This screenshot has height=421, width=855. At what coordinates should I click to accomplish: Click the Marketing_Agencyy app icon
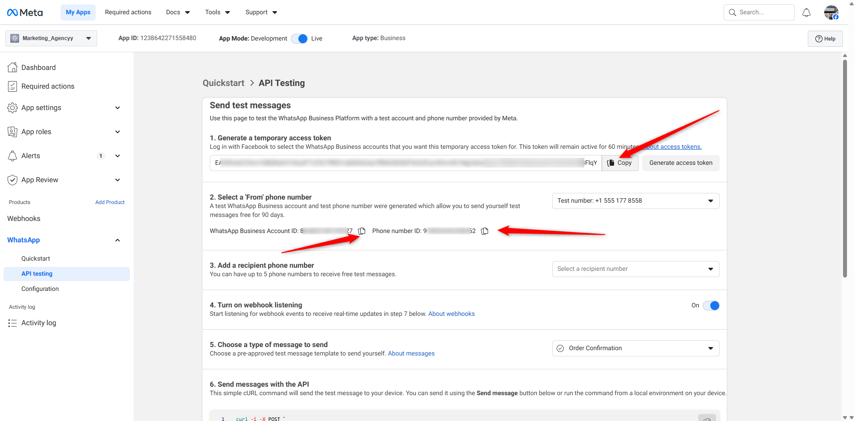[x=15, y=38]
